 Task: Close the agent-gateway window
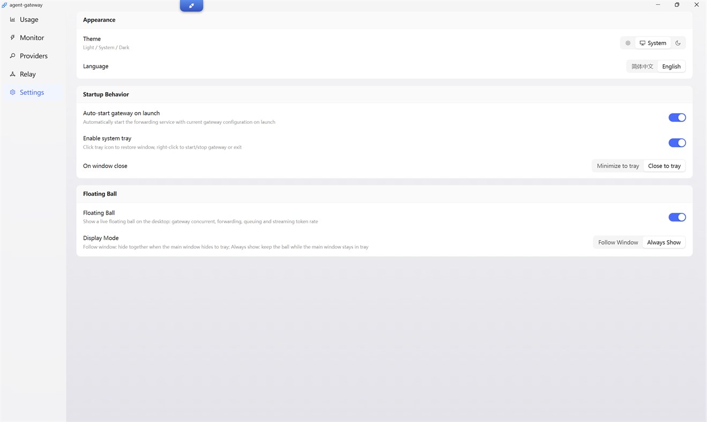697,5
